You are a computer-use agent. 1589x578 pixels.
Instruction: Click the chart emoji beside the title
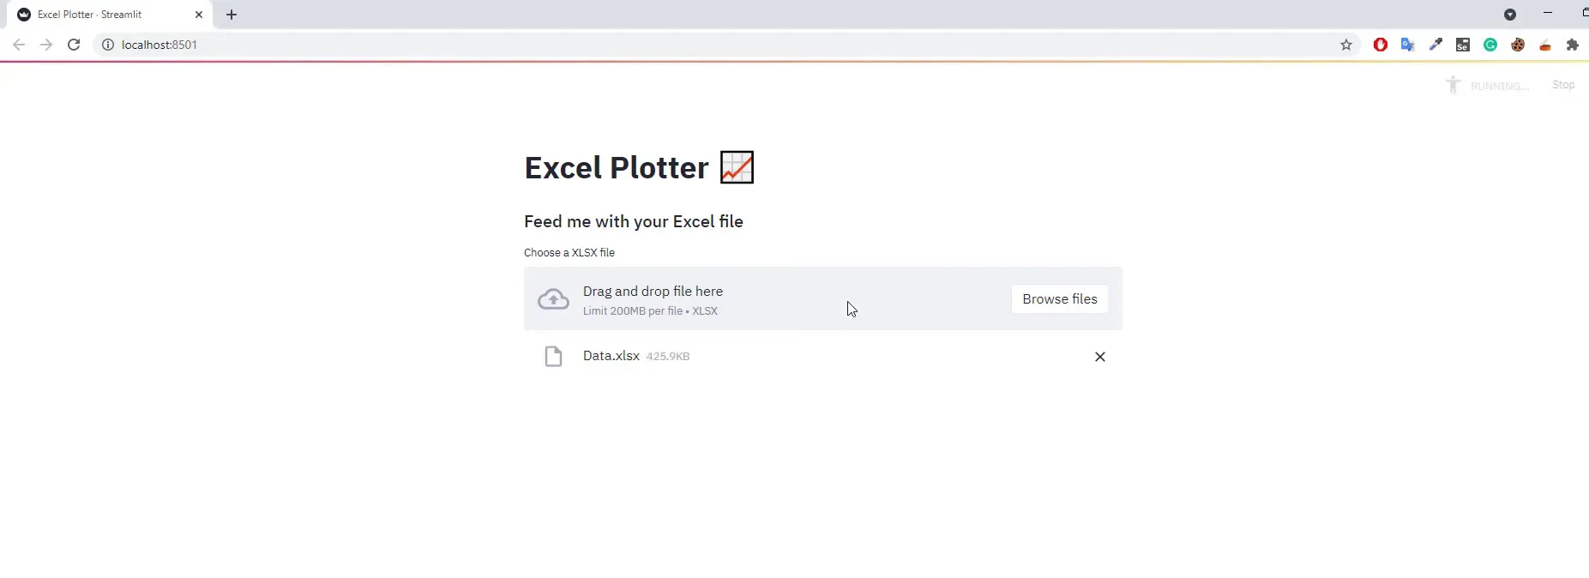pos(737,167)
